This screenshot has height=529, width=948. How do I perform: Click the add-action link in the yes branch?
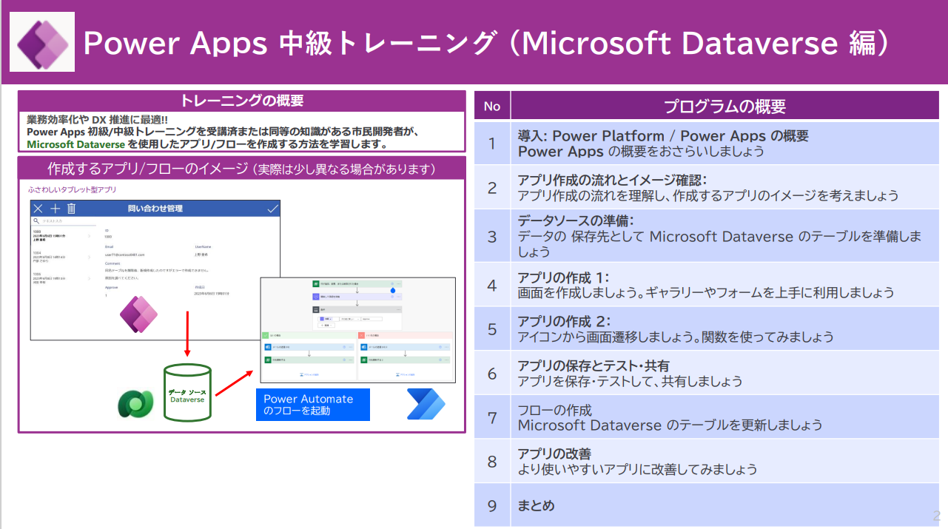pyautogui.click(x=309, y=375)
